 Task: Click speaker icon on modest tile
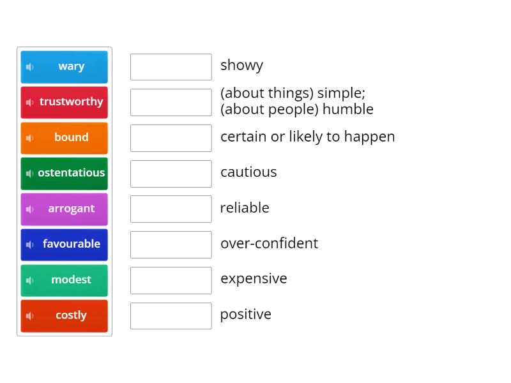pyautogui.click(x=29, y=280)
